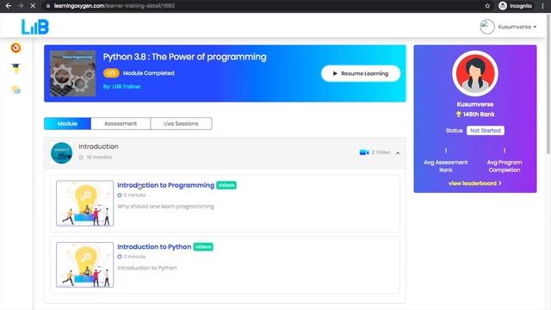Click the 'Introduction to Python' description text
The height and width of the screenshot is (310, 551).
(x=147, y=268)
